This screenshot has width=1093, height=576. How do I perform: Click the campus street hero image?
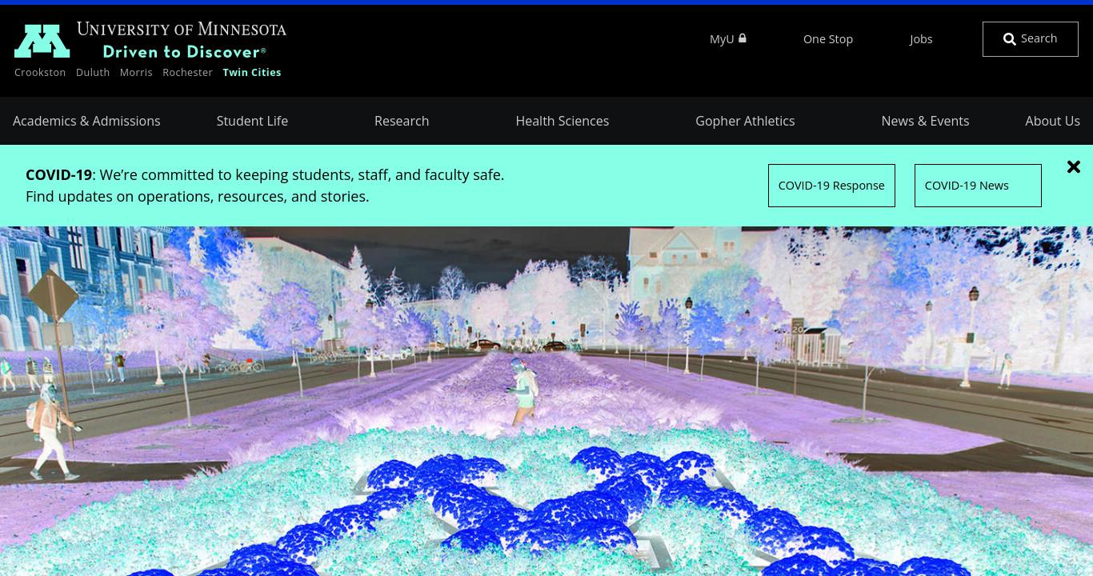pyautogui.click(x=546, y=401)
